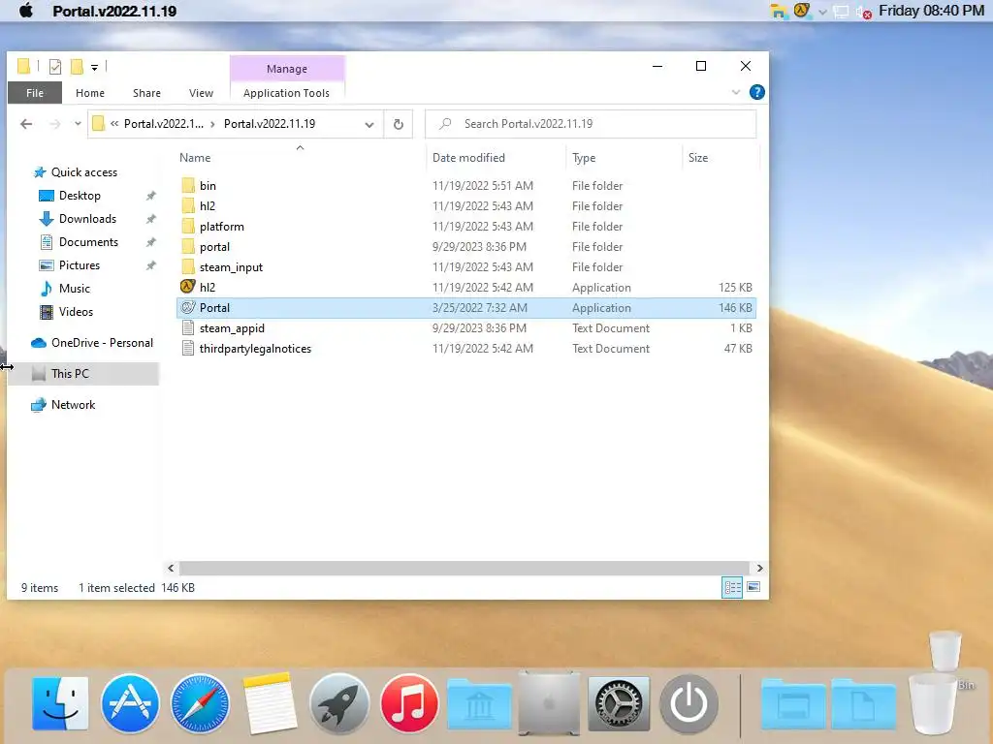The image size is (993, 744).
Task: Click the Manage contextual tab
Action: pyautogui.click(x=287, y=69)
